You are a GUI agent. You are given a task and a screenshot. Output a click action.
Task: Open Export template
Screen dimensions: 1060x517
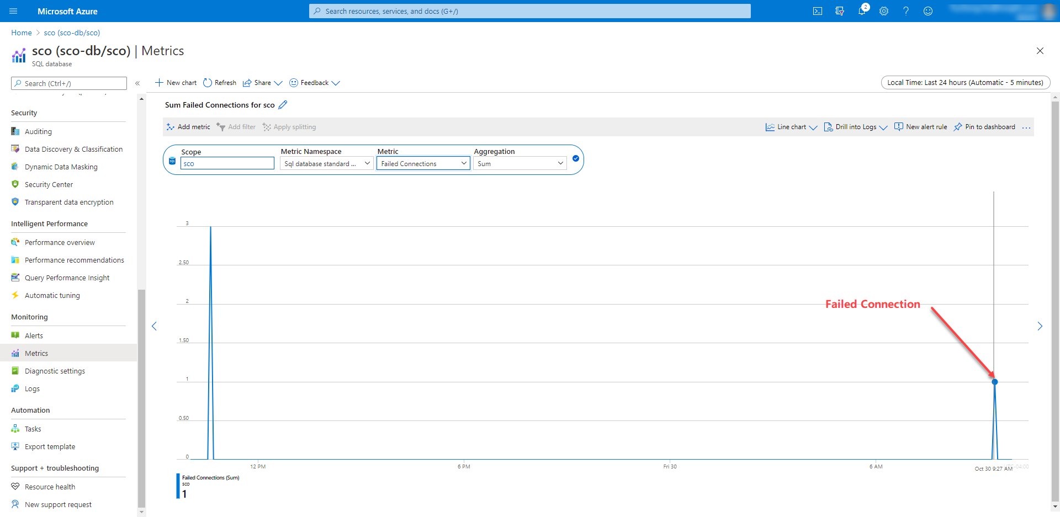[x=50, y=446]
